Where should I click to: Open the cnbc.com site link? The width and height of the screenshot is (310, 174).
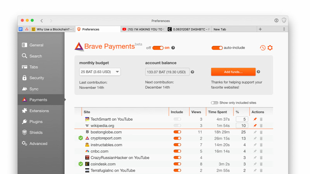click(100, 151)
